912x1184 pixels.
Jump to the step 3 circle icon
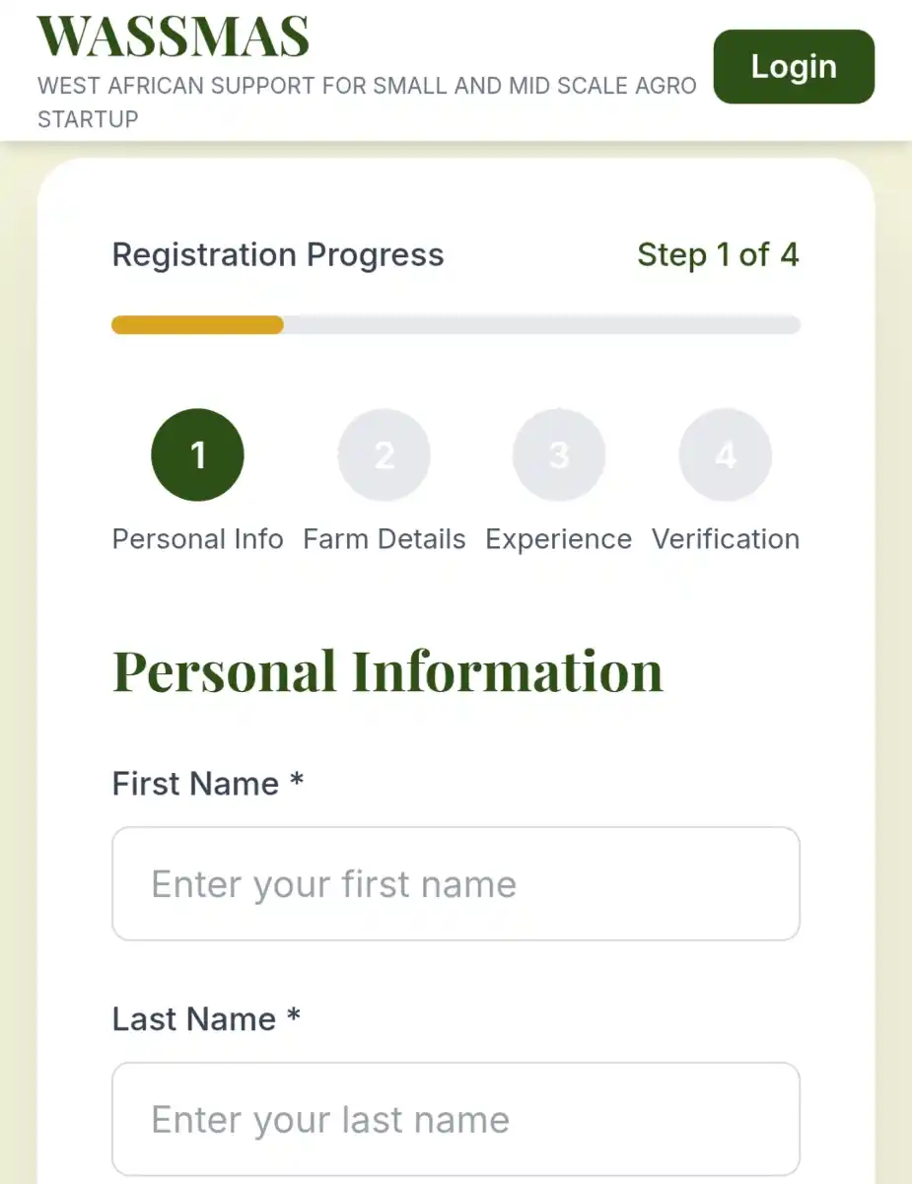[x=559, y=455]
